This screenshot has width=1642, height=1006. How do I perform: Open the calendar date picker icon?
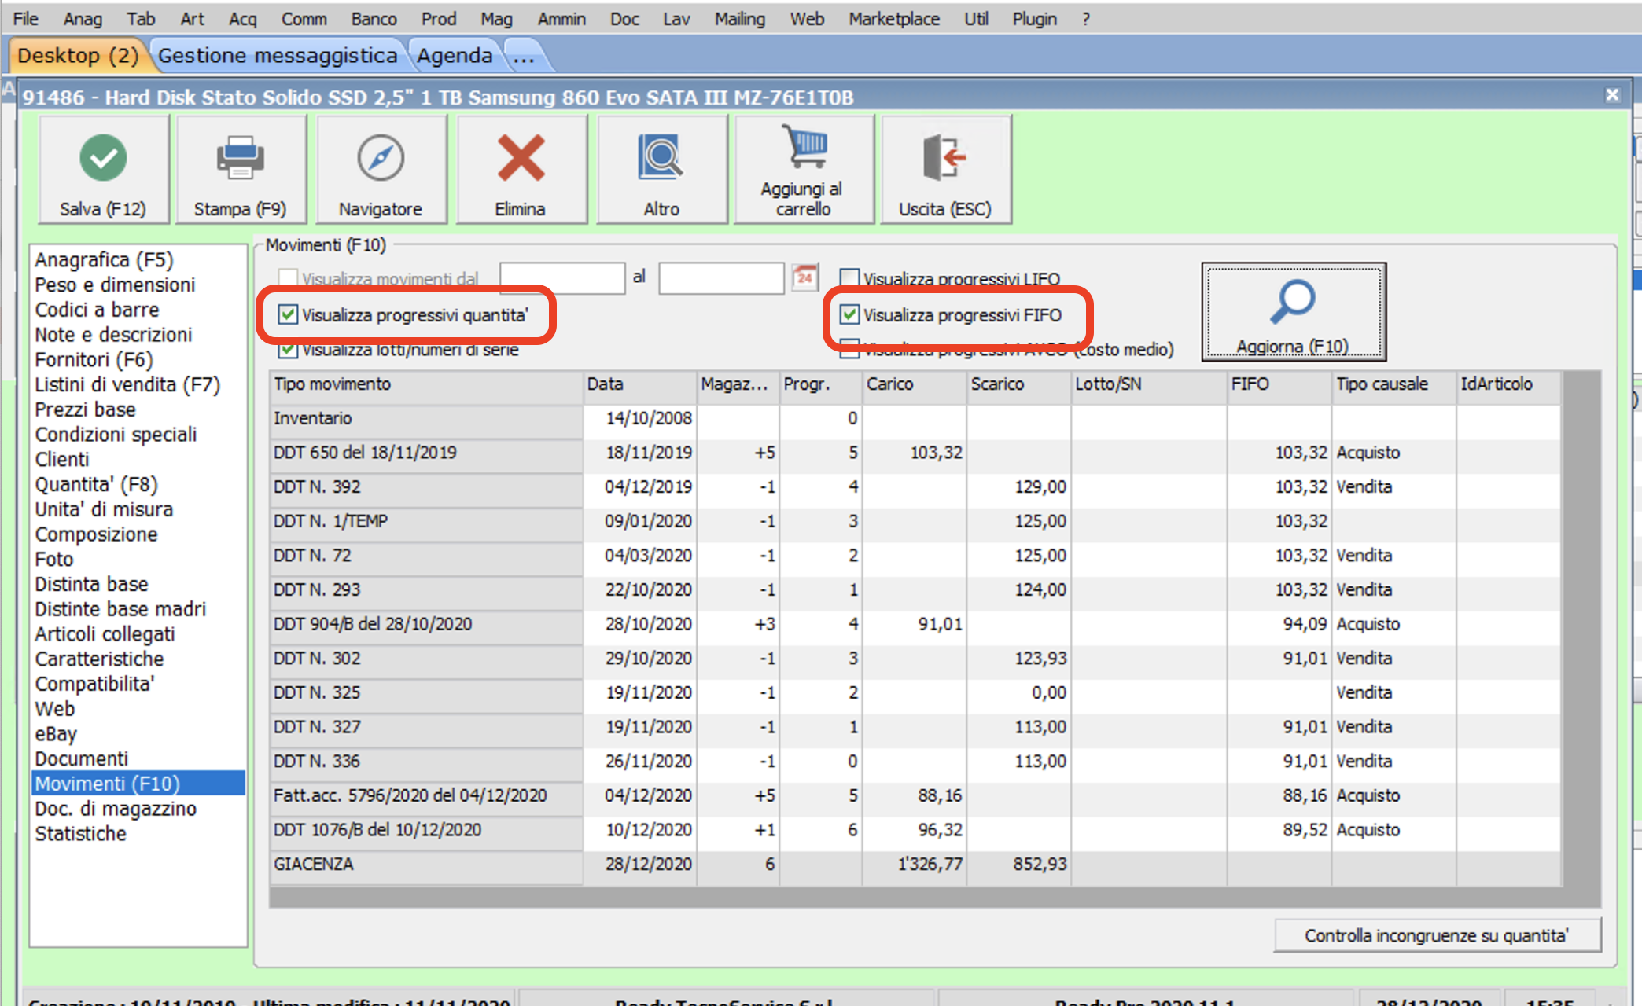804,277
